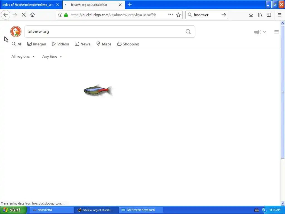Image resolution: width=285 pixels, height=214 pixels.
Task: Click the bitviewer browser search field
Action: (206, 15)
